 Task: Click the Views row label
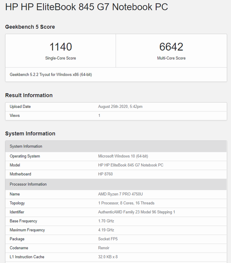(x=14, y=115)
